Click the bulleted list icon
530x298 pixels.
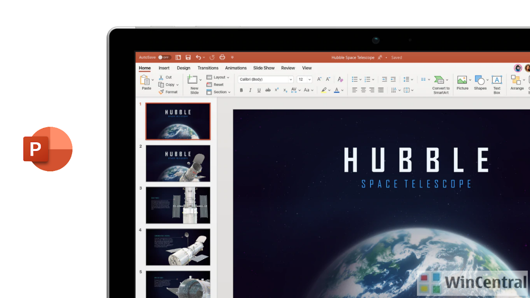(355, 79)
